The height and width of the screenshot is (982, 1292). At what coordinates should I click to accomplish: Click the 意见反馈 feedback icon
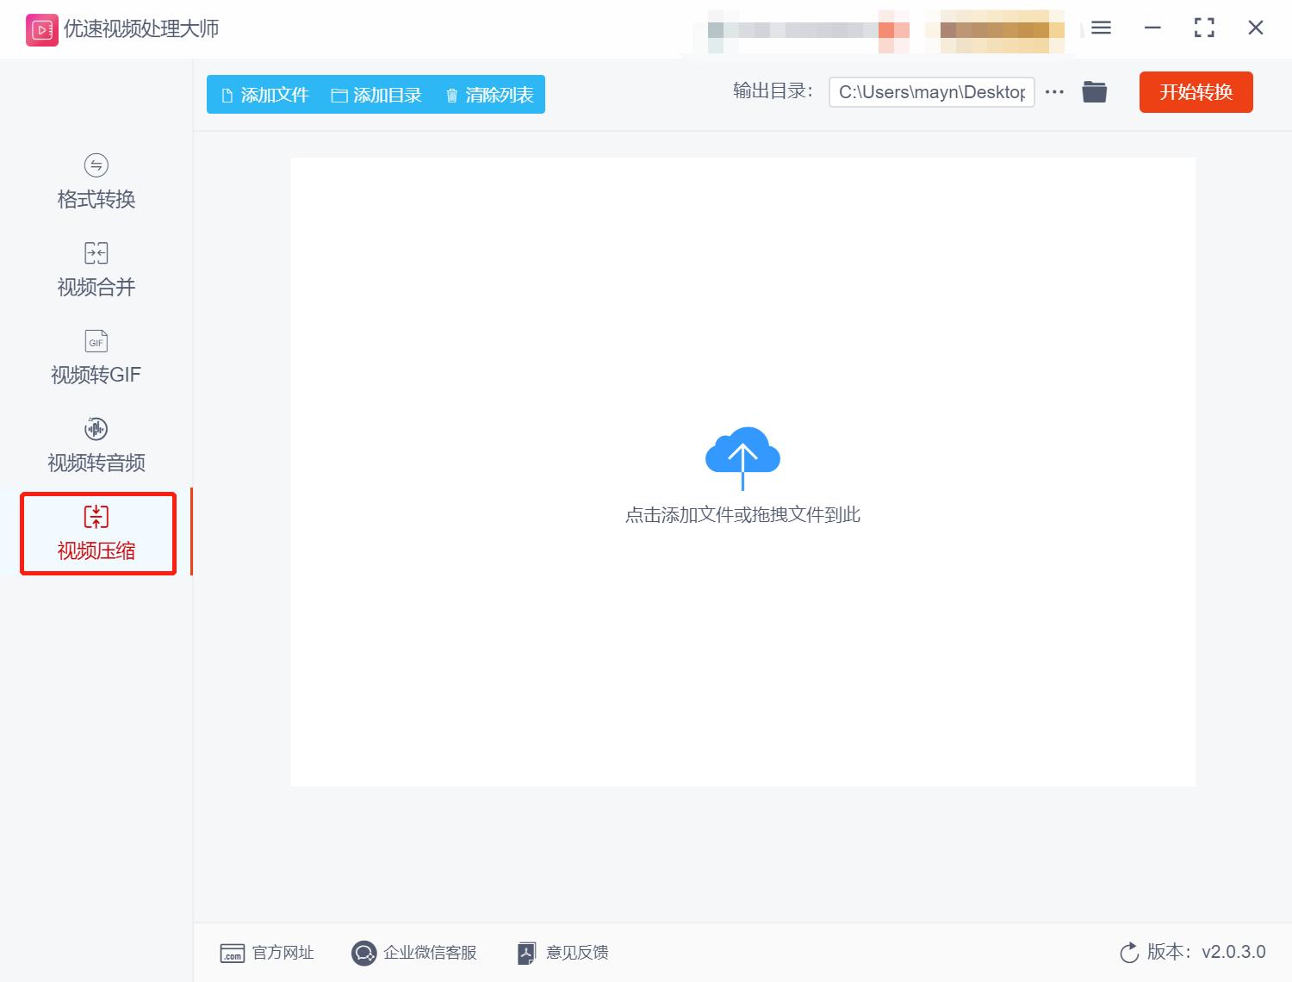(x=526, y=953)
